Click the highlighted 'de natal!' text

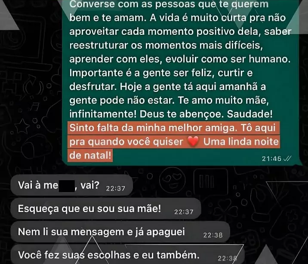click(x=90, y=156)
